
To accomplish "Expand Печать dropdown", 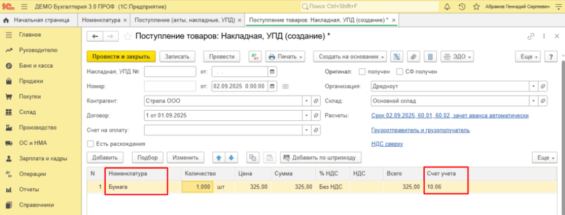I will click(x=285, y=56).
